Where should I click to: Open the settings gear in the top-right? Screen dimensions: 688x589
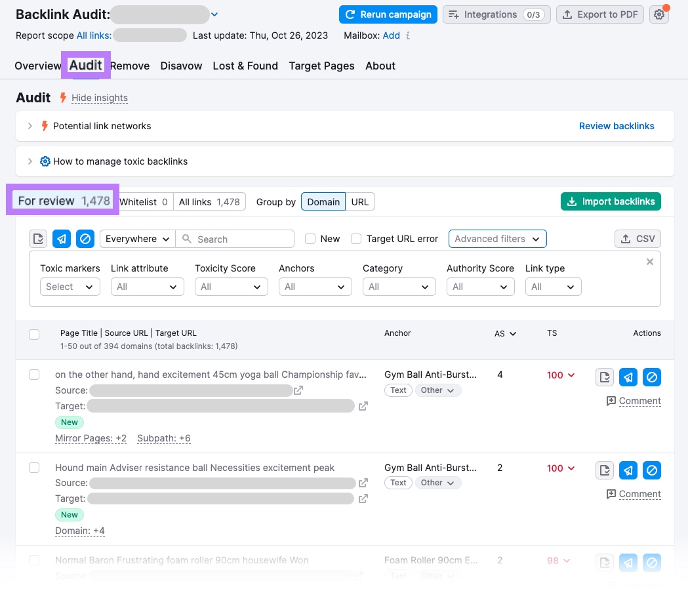658,14
